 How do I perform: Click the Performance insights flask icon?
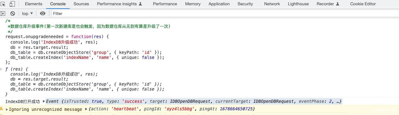tap(140, 4)
